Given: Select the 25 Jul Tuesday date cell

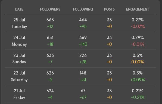Looking at the screenshot, I should click(x=19, y=23).
